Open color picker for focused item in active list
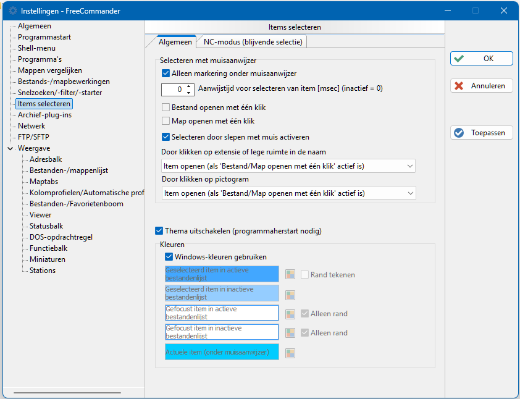 290,314
